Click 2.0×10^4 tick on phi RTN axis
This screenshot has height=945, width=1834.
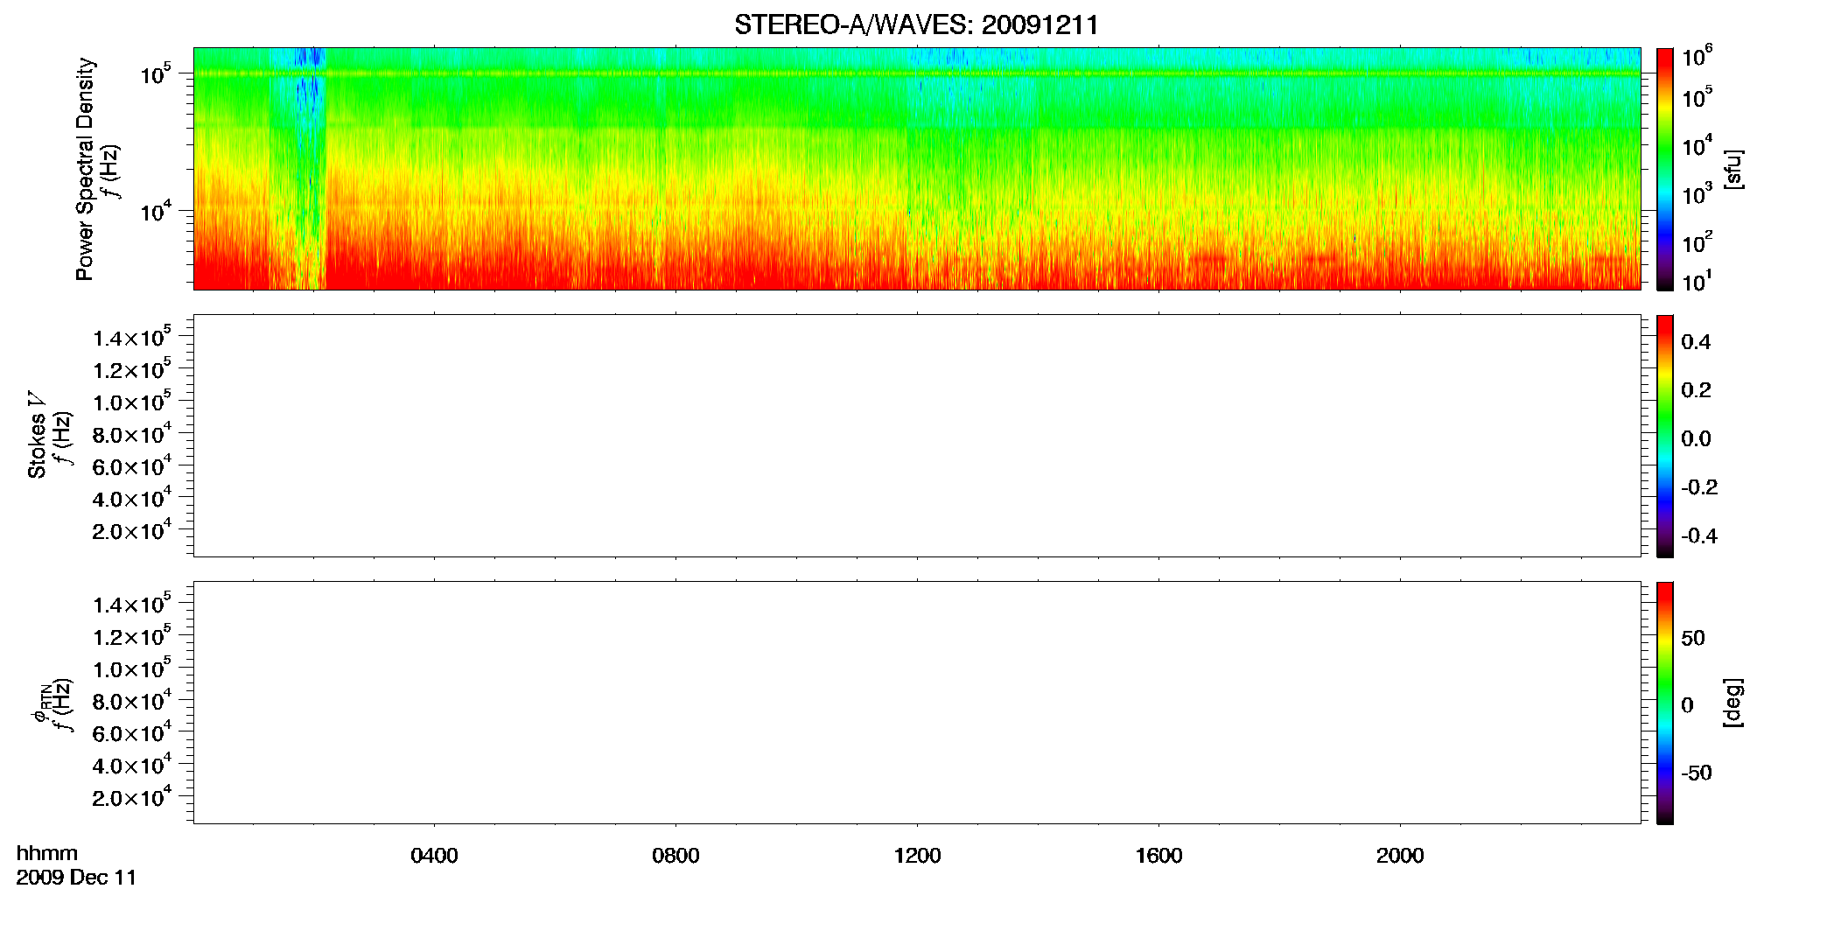tap(132, 796)
